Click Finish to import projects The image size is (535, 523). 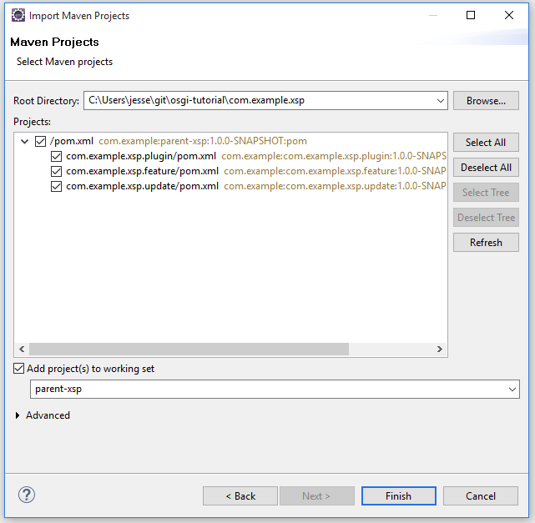pyautogui.click(x=398, y=495)
